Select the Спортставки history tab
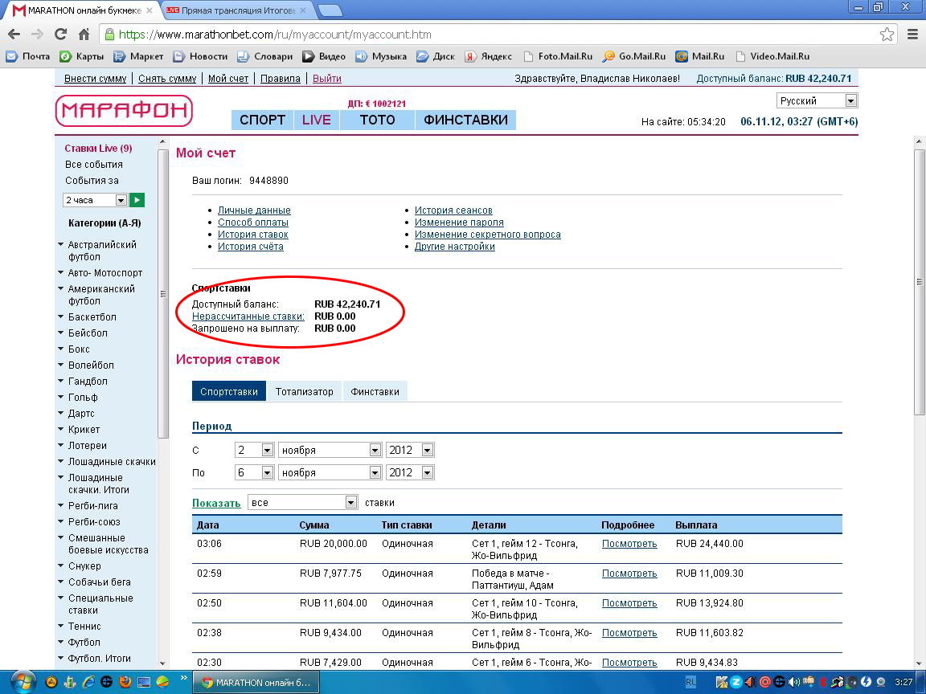The width and height of the screenshot is (926, 694). 229,391
